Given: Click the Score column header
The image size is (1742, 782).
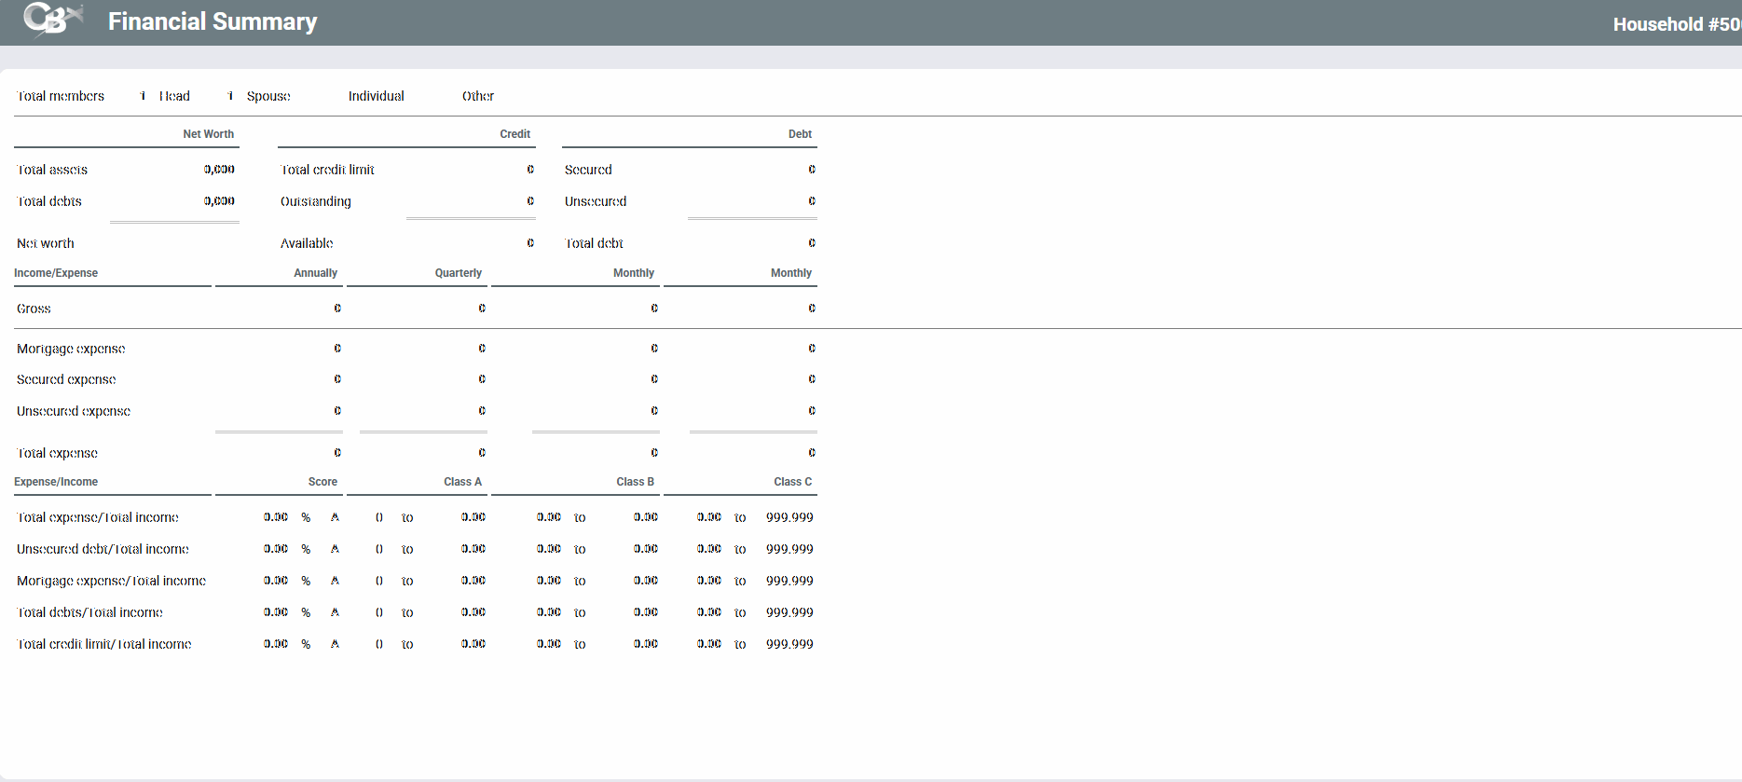Looking at the screenshot, I should (x=322, y=482).
